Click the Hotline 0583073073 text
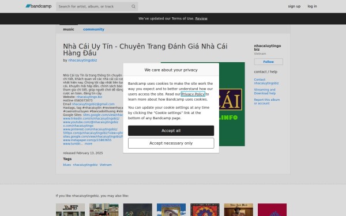 point(78,100)
